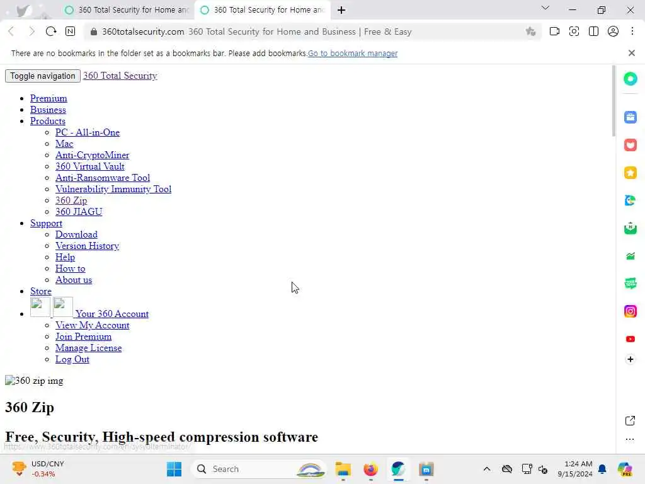
Task: Reload the page with the refresh icon
Action: pos(51,32)
